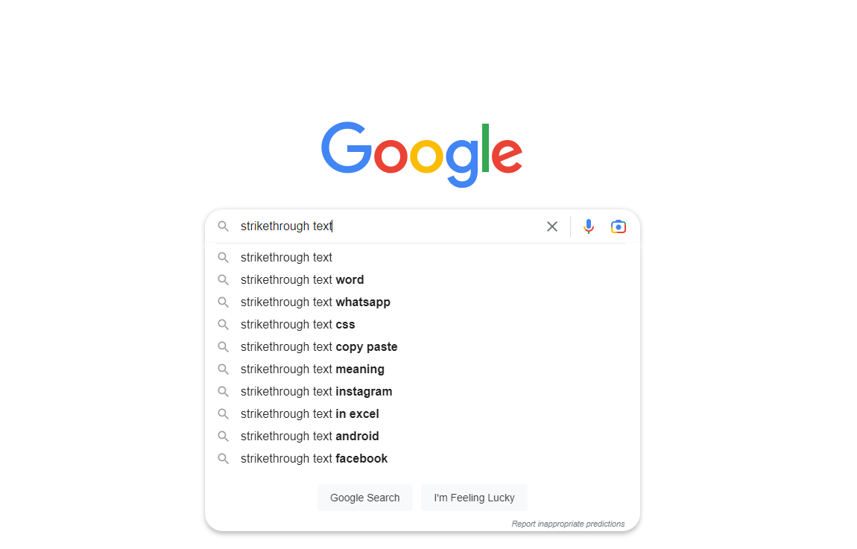
Task: Click the magnifier icon inside search field
Action: point(223,226)
